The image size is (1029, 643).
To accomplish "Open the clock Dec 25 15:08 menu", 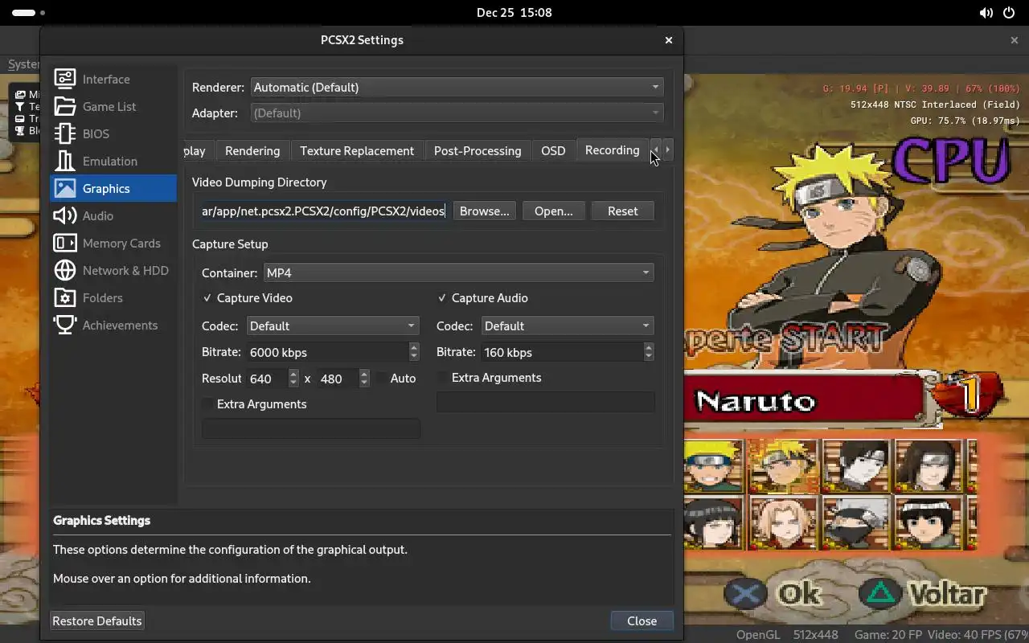I will point(514,13).
